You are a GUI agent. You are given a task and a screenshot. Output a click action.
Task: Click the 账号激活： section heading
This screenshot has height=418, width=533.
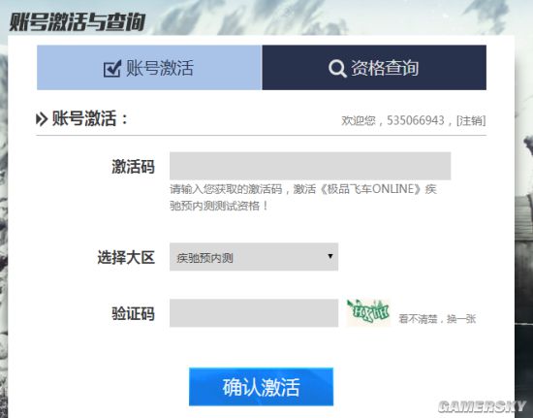point(90,118)
